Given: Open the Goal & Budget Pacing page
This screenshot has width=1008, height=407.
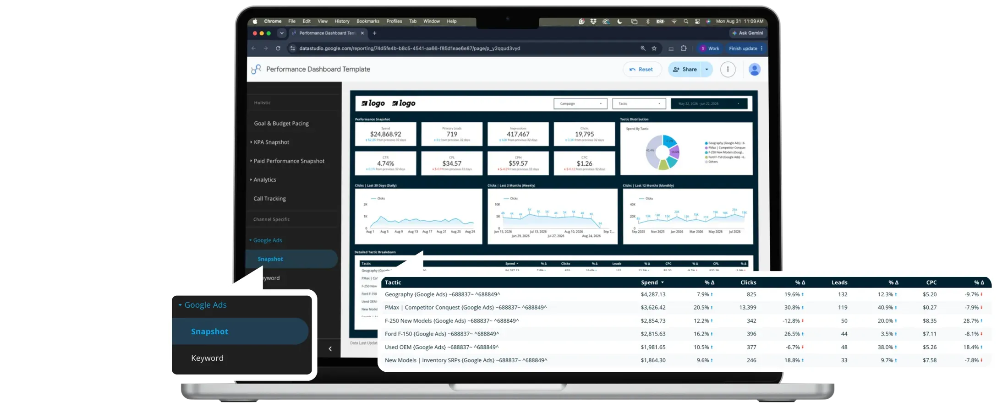Looking at the screenshot, I should 281,123.
